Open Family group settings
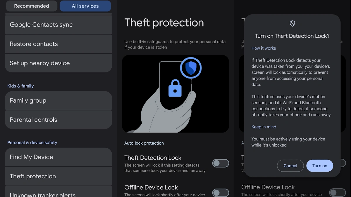 pyautogui.click(x=58, y=100)
